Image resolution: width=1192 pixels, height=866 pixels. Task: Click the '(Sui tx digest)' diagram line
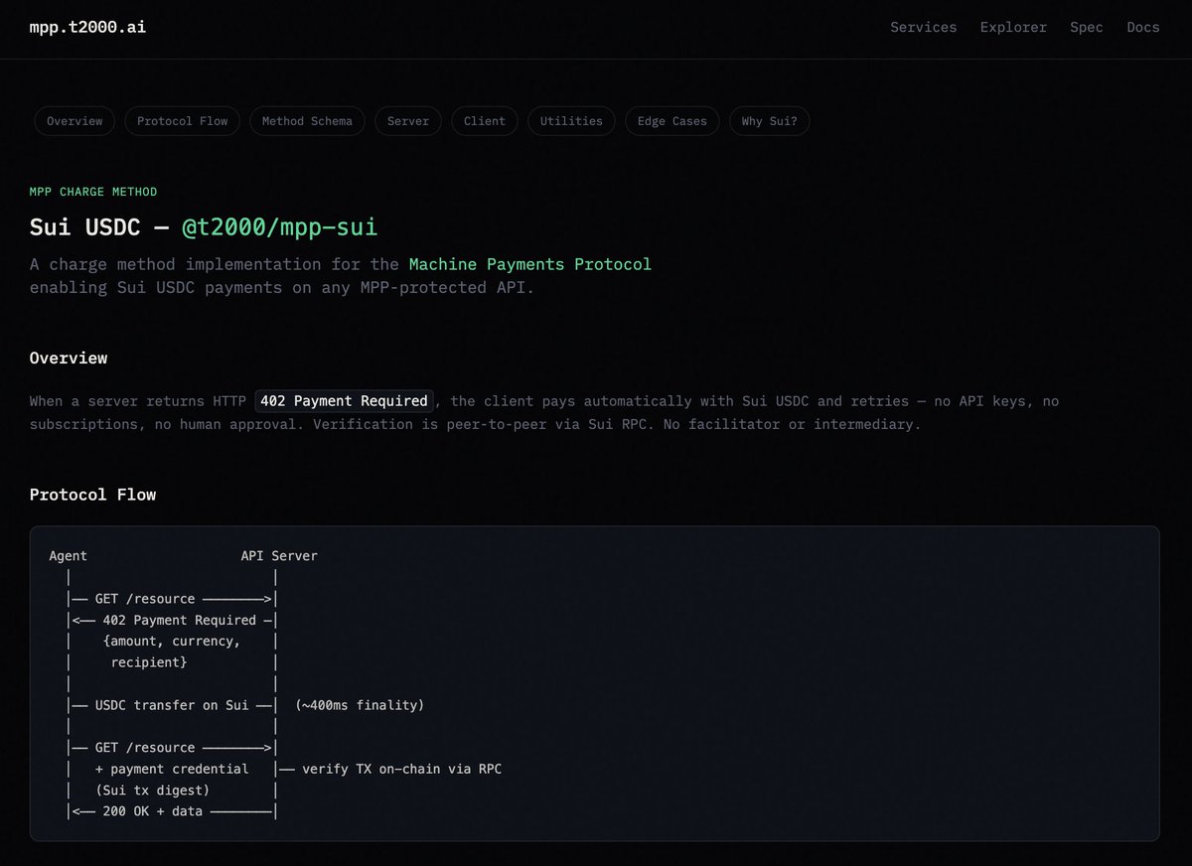point(153,791)
